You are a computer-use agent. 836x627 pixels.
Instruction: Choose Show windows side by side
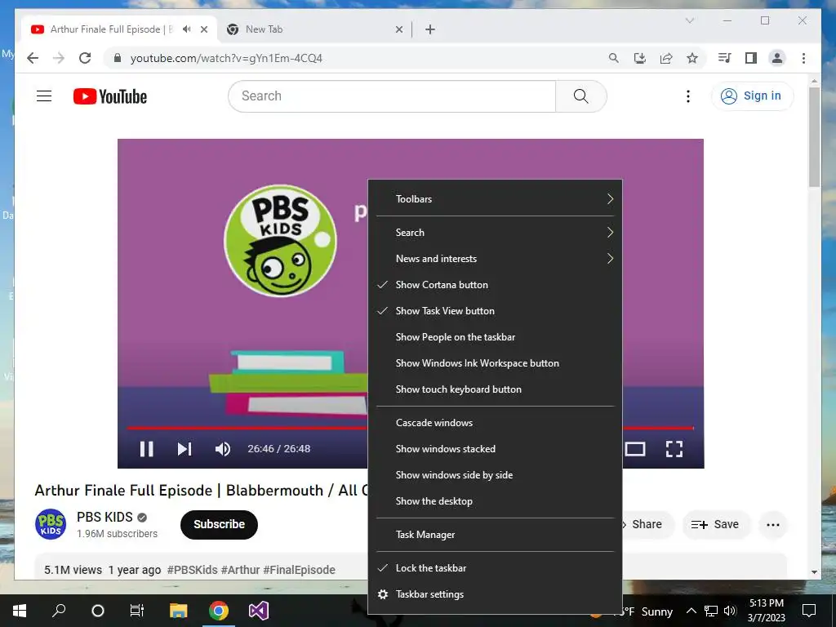(495, 475)
